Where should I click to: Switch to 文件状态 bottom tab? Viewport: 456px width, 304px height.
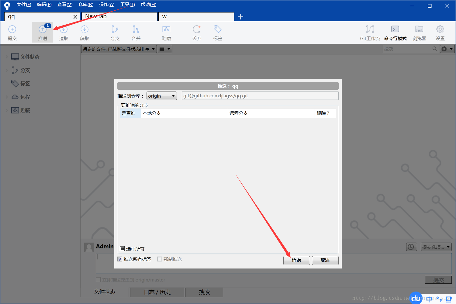point(105,292)
